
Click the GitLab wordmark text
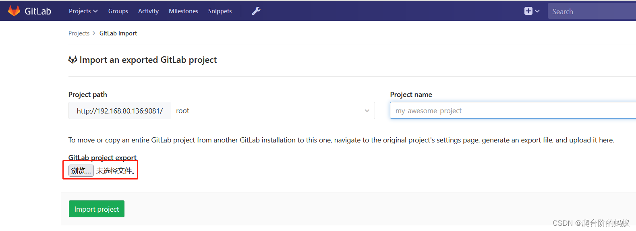click(38, 11)
